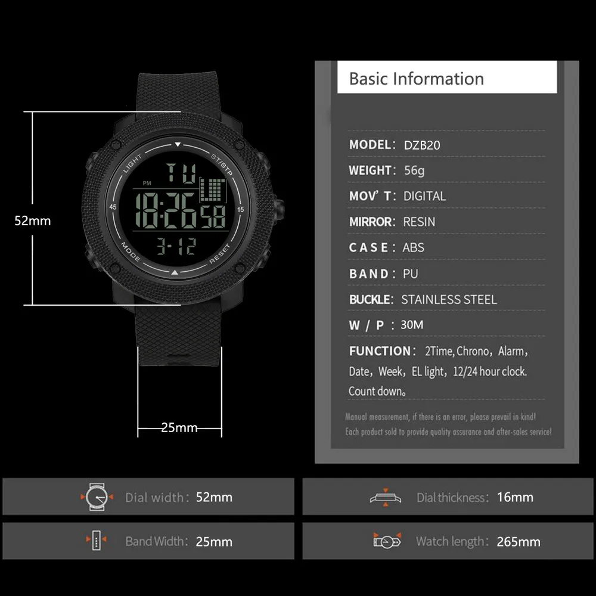Click the 12/24 hour clock text
This screenshot has height=596, width=596.
489,371
